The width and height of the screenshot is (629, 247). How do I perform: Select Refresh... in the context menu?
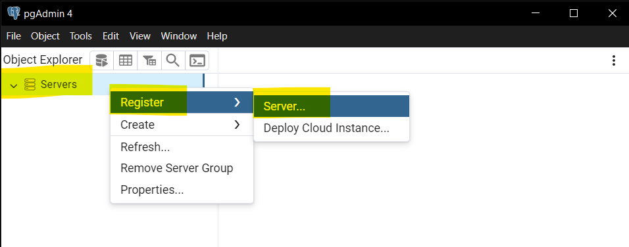[182, 147]
